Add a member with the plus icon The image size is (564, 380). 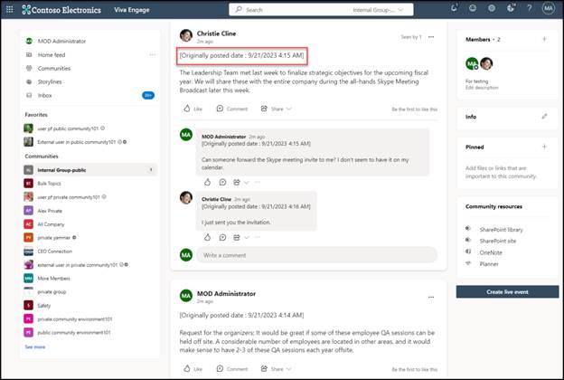pos(544,39)
